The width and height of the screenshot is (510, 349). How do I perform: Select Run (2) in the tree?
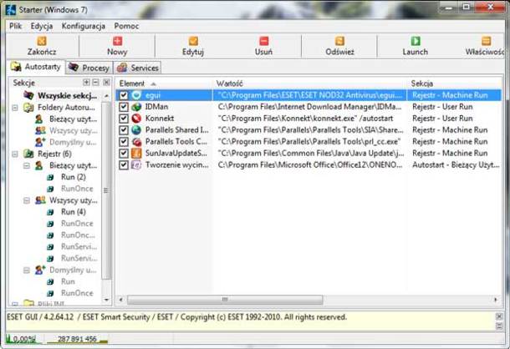pos(74,178)
